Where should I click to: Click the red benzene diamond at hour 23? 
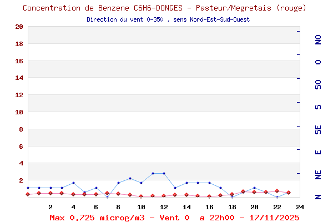[x=289, y=193]
